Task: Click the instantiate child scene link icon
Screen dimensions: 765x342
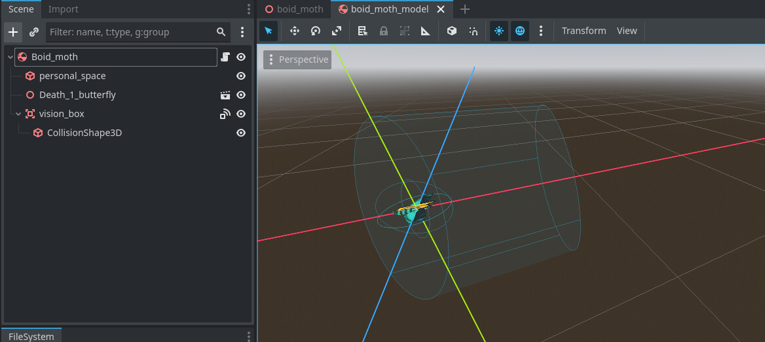Action: pos(34,32)
